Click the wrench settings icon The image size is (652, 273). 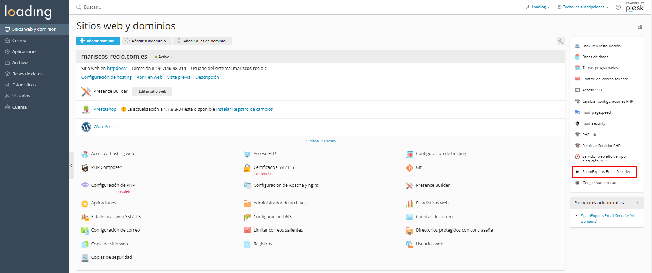[560, 41]
